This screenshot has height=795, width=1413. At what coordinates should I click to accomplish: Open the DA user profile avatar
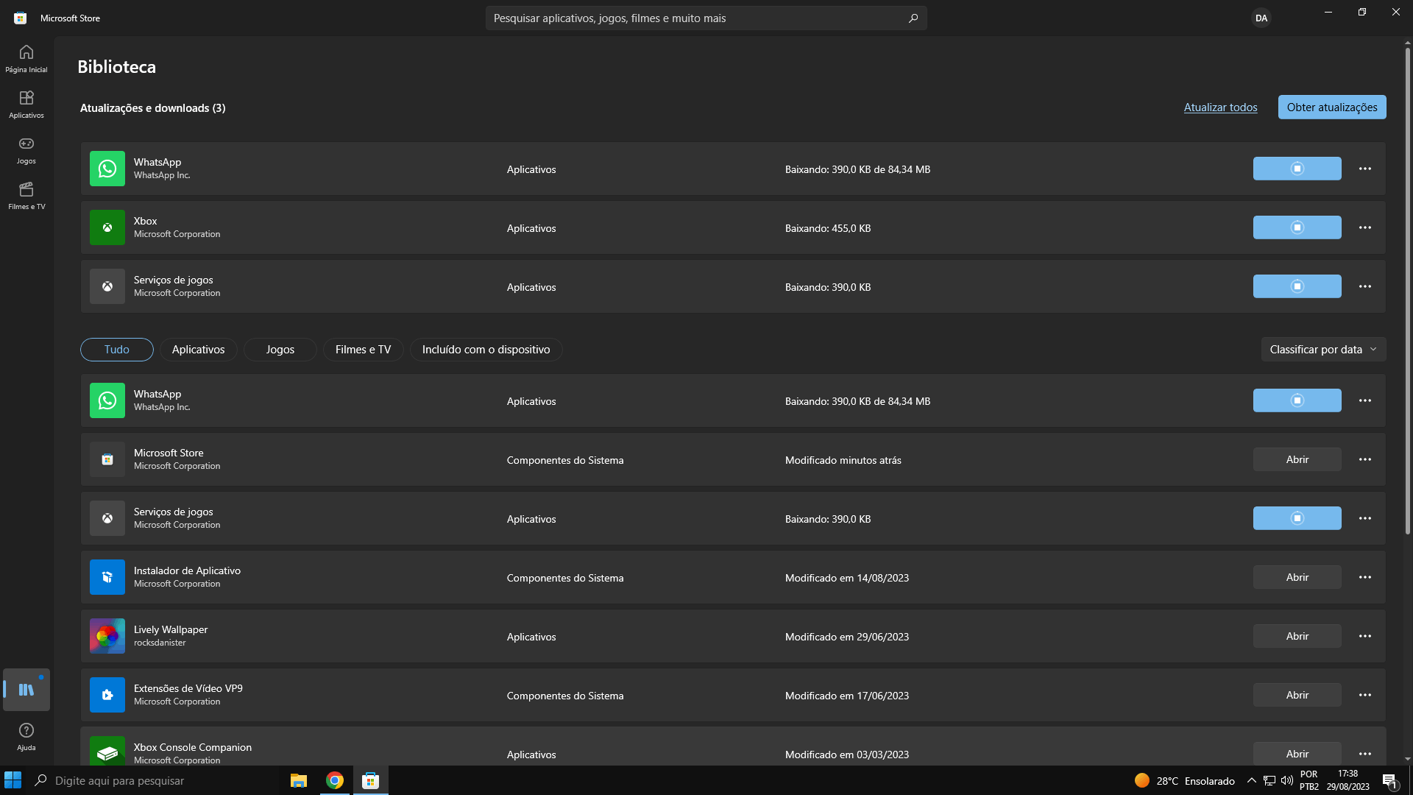(x=1261, y=18)
